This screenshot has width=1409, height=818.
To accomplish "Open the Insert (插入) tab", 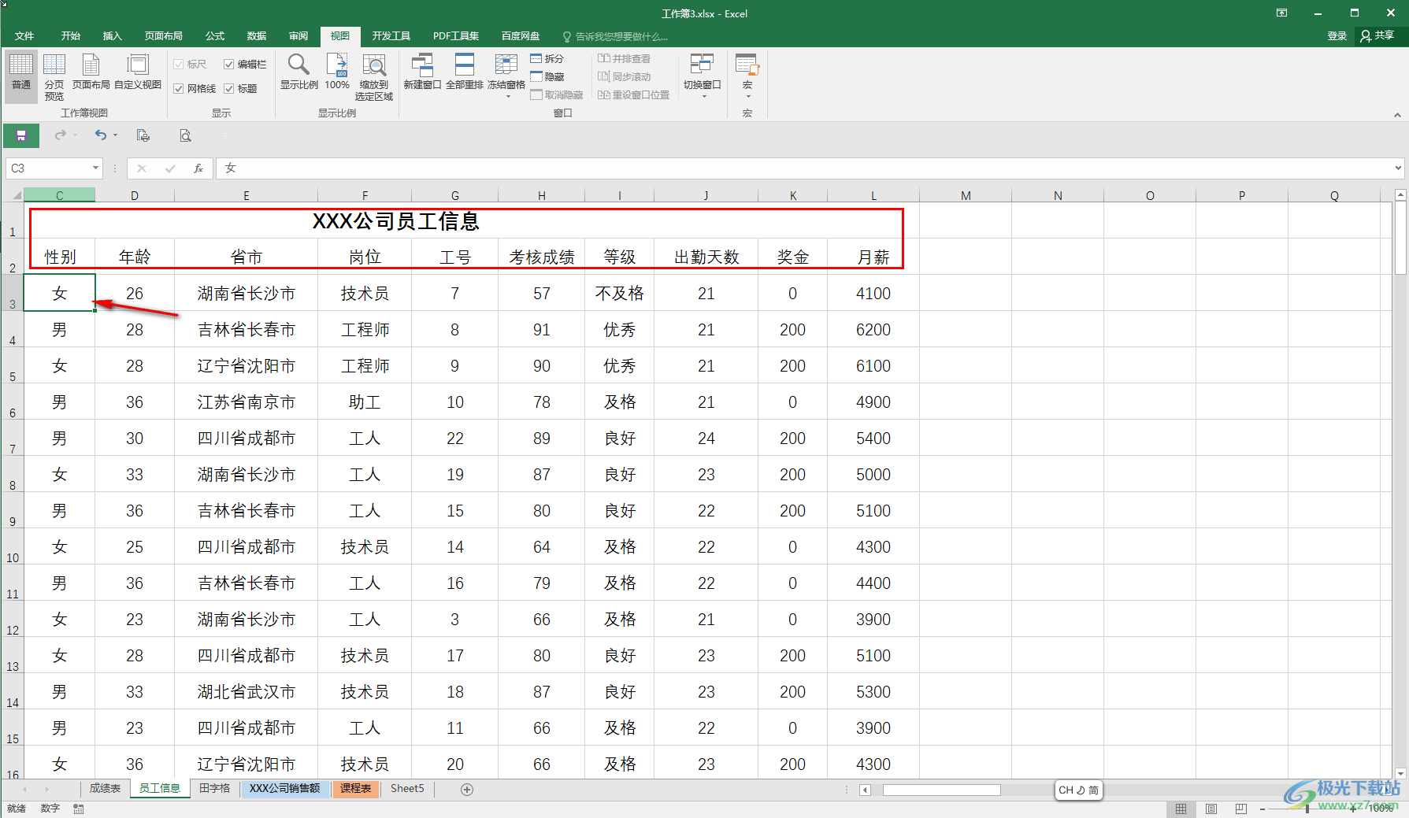I will click(x=113, y=36).
